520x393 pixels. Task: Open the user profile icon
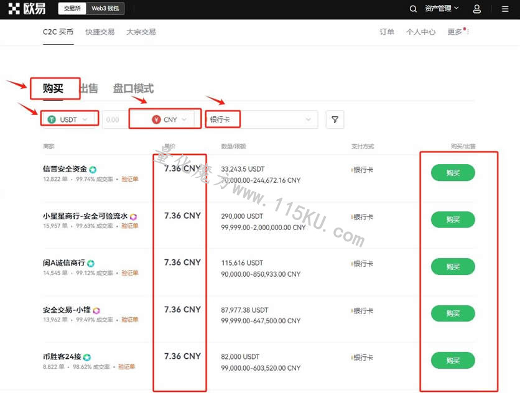tap(476, 9)
